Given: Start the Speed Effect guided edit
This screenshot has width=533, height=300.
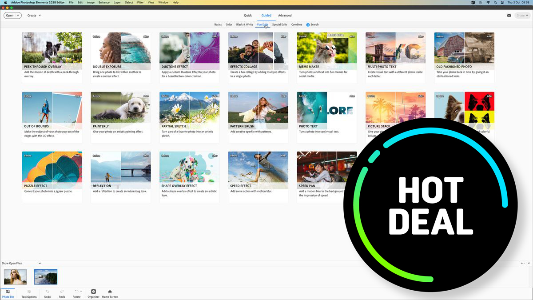Looking at the screenshot, I should 258,177.
